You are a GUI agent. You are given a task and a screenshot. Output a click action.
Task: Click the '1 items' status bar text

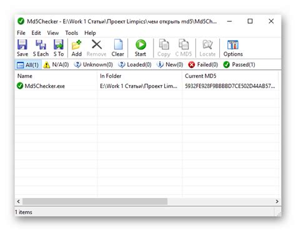click(24, 212)
